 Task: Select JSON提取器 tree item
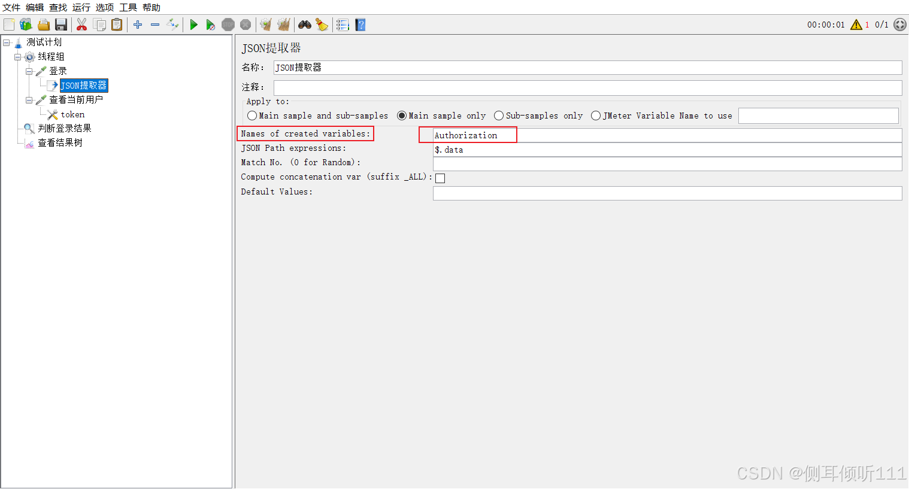click(x=84, y=86)
